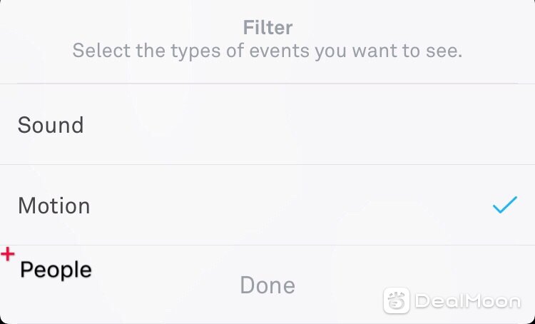Image resolution: width=535 pixels, height=324 pixels.
Task: Click the word Motion in the list
Action: (54, 206)
